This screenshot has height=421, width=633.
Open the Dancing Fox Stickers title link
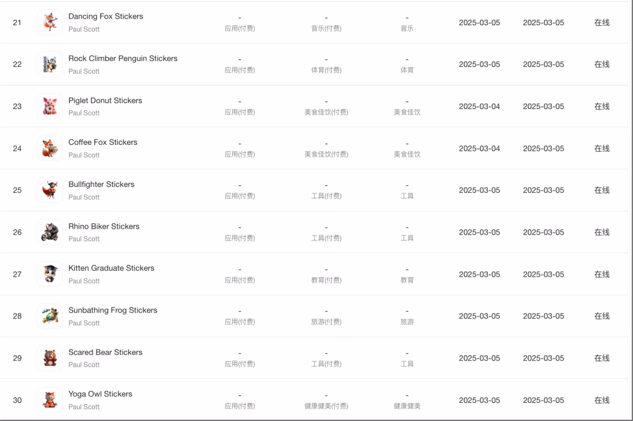(x=105, y=16)
